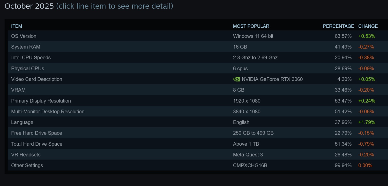Expand Multi-Monitor Desktop Resolution item

[x=48, y=111]
